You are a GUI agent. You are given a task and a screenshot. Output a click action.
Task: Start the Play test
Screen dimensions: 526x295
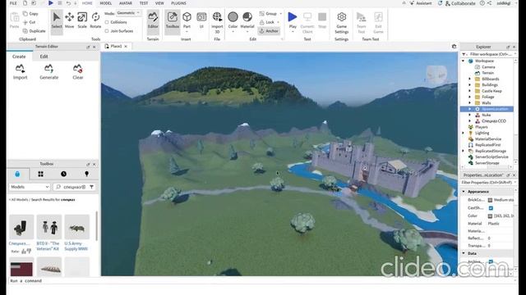(x=293, y=20)
